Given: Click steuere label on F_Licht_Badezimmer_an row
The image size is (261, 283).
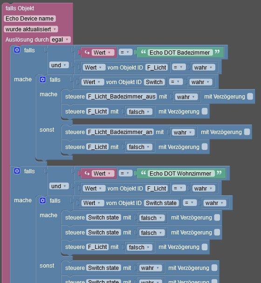Looking at the screenshot, I should (x=75, y=132).
